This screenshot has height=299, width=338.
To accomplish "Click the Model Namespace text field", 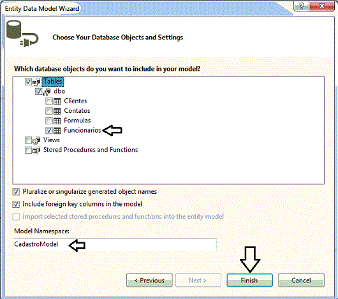I will tap(115, 244).
